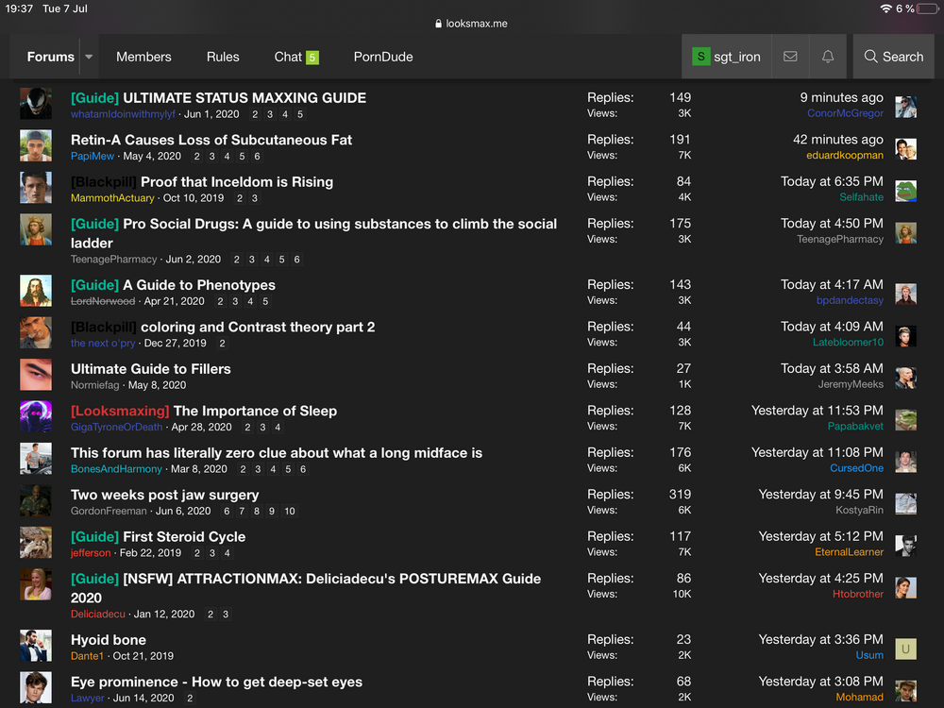944x708 pixels.
Task: Open eduardkoopman profile link
Action: 845,156
